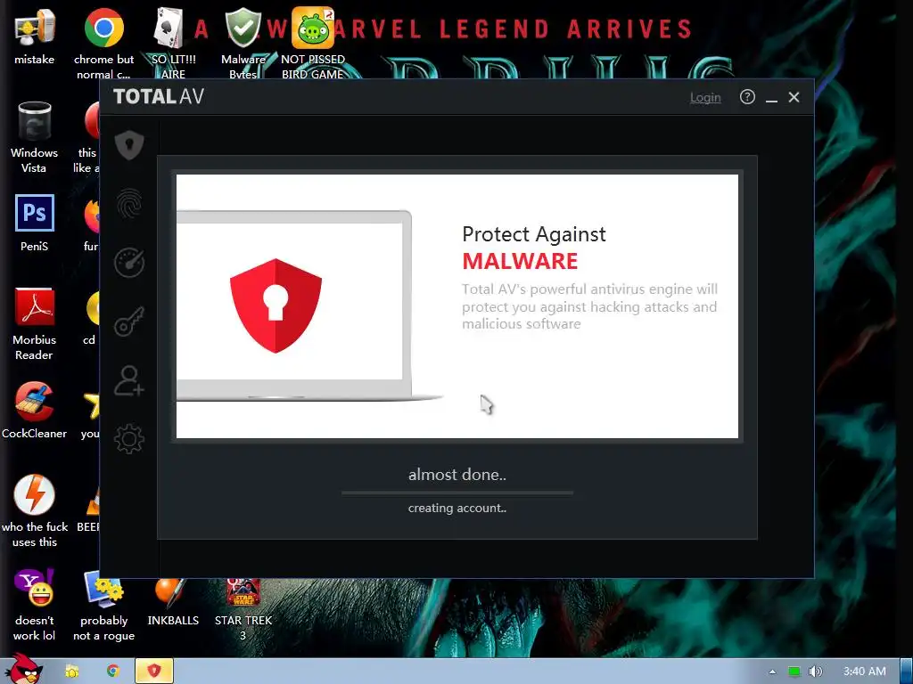
Task: Click the green tray status icon
Action: [x=794, y=672]
